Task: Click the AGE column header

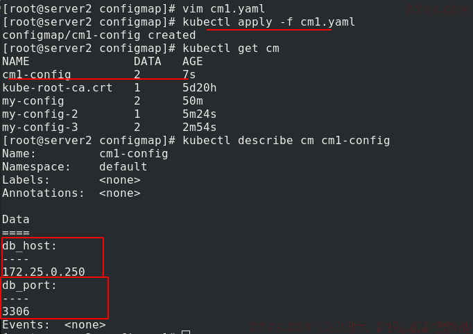Action: coord(192,62)
